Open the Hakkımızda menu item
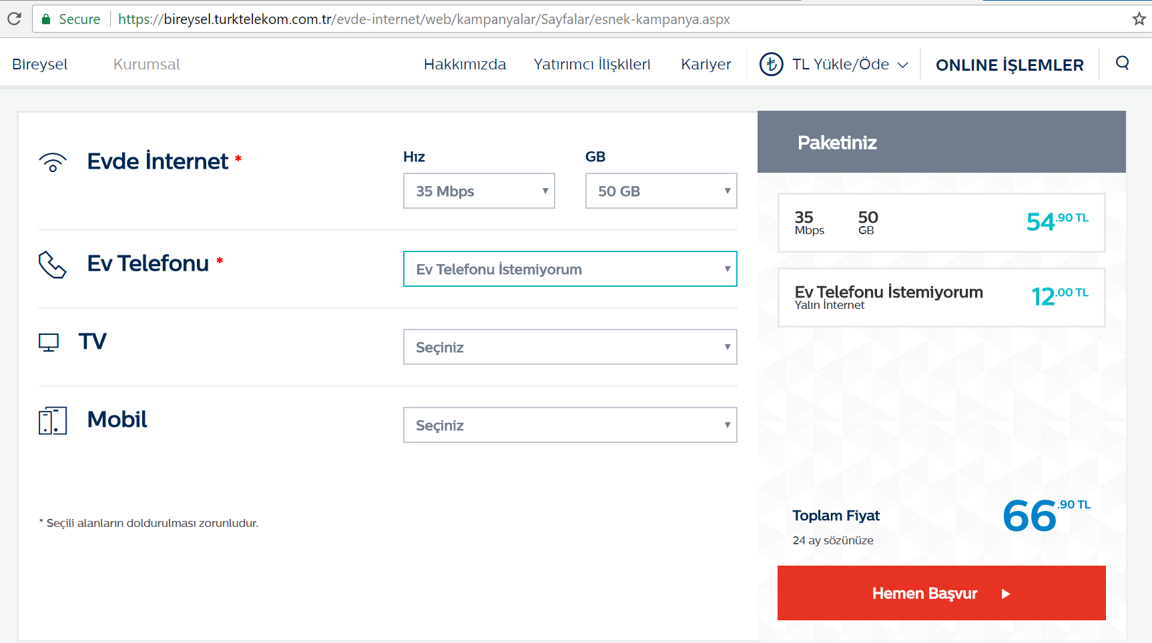Screen dimensions: 1152x643 click(x=465, y=64)
